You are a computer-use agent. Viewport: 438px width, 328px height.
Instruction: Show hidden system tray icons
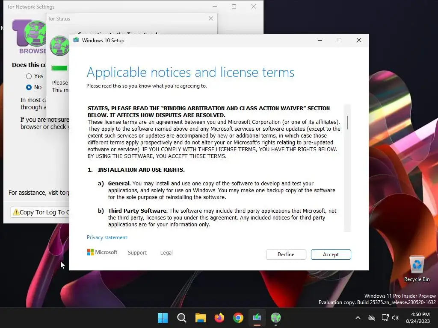click(x=358, y=318)
